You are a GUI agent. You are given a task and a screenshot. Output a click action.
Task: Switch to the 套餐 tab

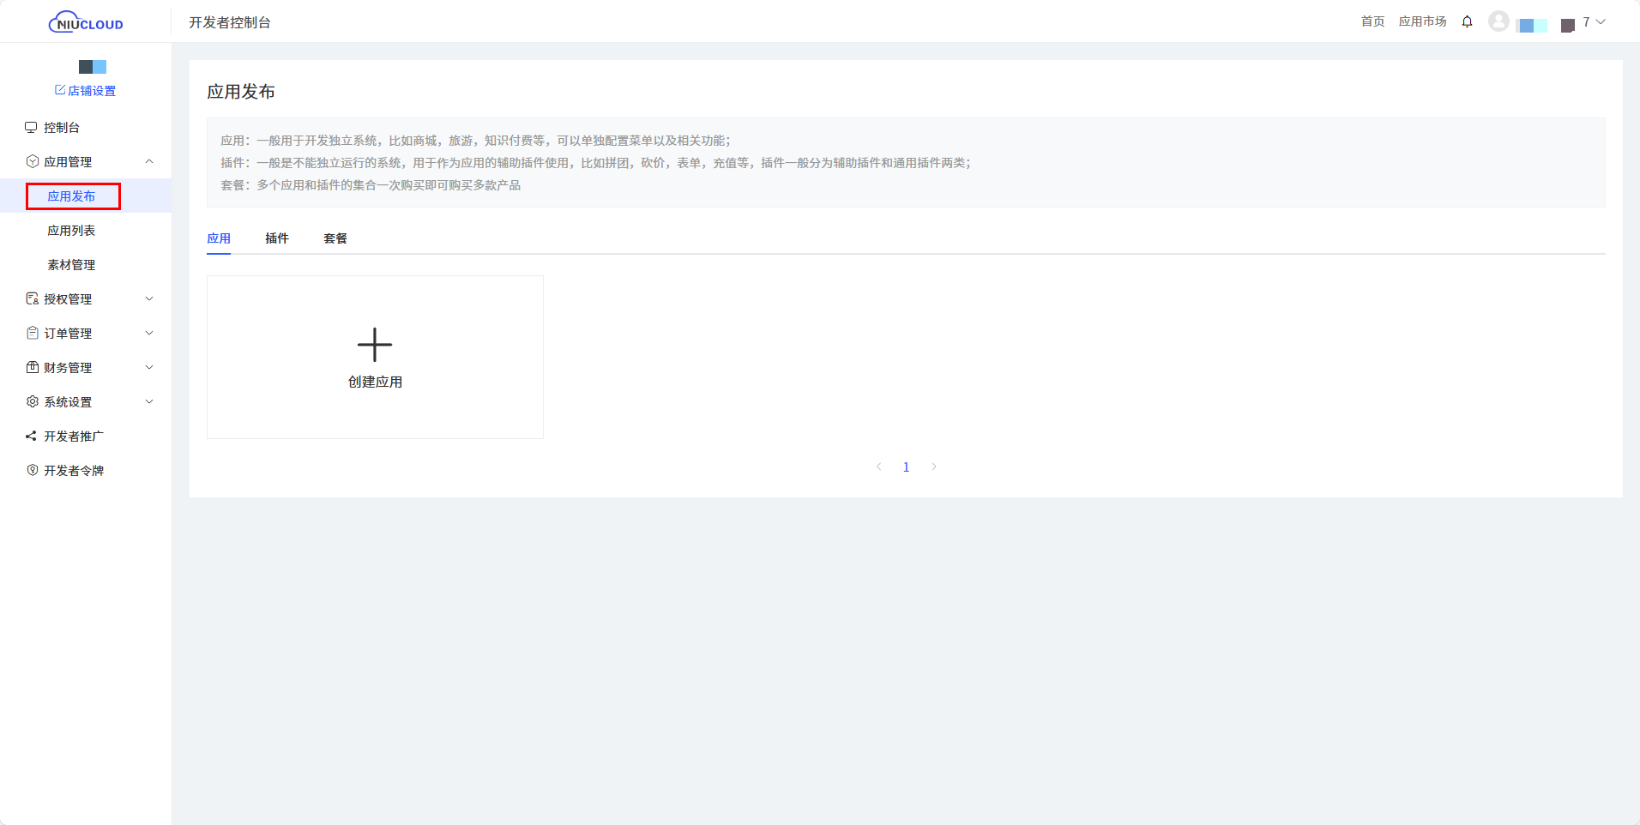[x=335, y=238]
